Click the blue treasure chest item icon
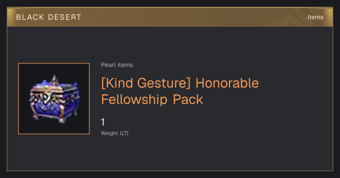340x178 pixels. [54, 99]
